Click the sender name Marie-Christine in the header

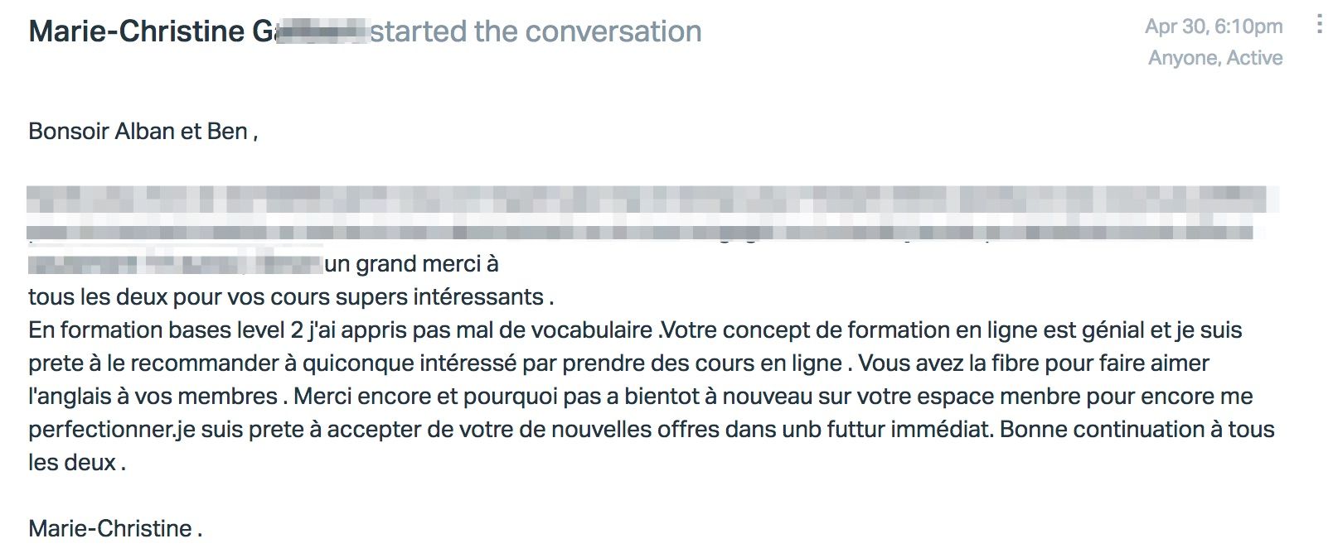coord(137,31)
